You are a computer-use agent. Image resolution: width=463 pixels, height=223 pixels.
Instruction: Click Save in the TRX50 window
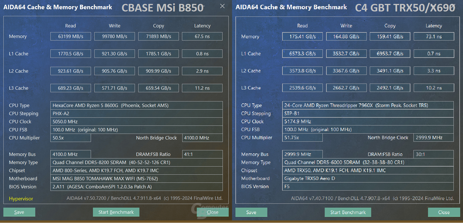coord(251,212)
